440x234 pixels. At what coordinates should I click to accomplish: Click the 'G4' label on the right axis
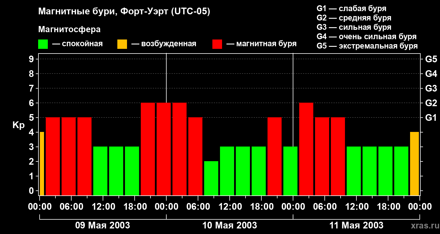(x=431, y=74)
